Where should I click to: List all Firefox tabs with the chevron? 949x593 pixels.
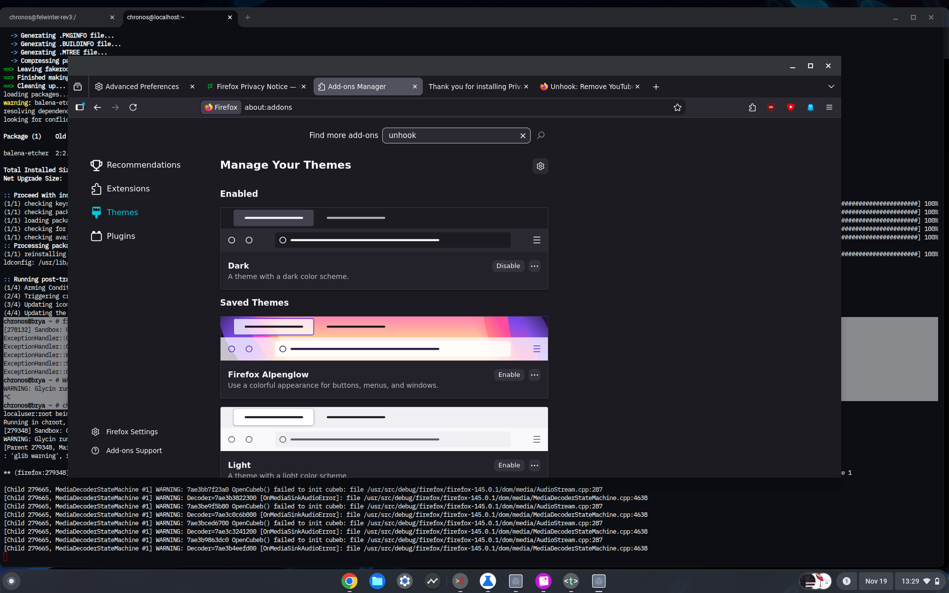pos(831,87)
